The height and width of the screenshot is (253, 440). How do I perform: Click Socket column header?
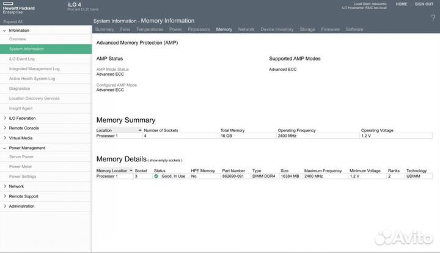tap(141, 170)
